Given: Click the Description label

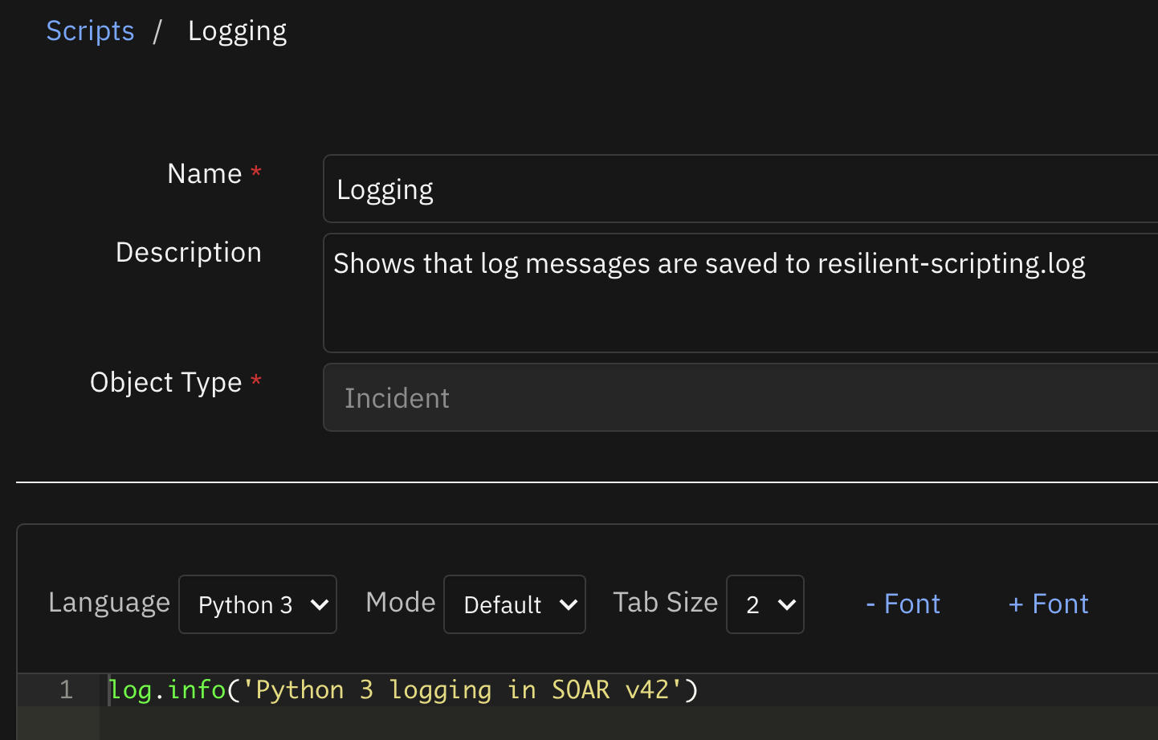Looking at the screenshot, I should pos(188,252).
